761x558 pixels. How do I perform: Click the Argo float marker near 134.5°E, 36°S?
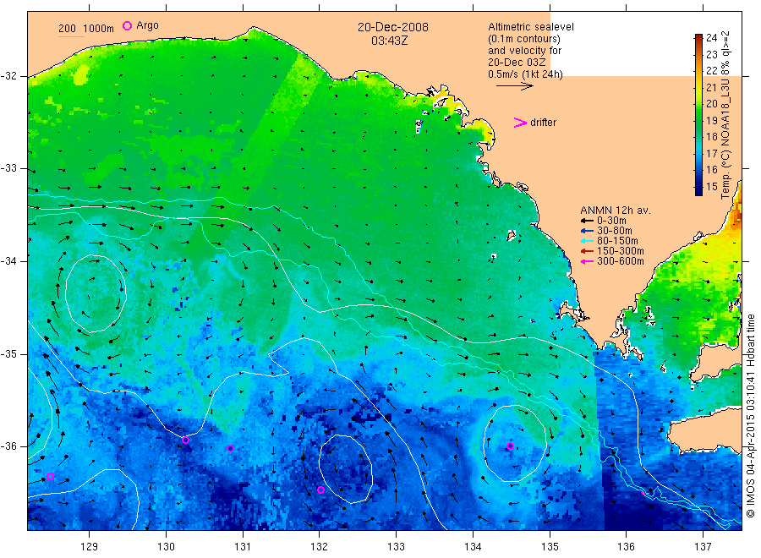click(510, 446)
